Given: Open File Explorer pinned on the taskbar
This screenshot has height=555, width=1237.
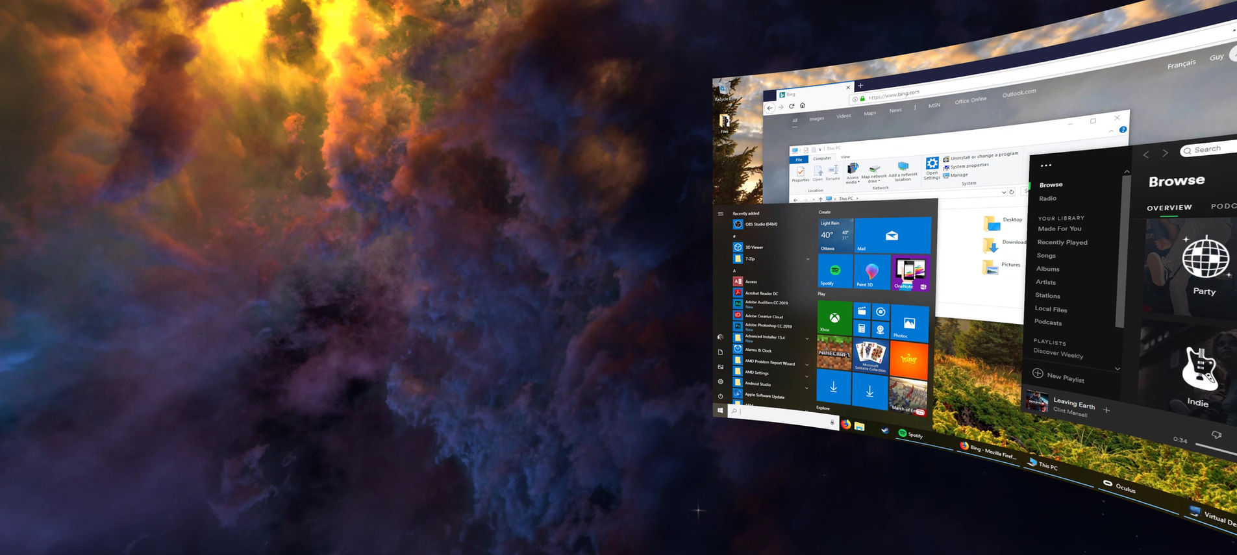Looking at the screenshot, I should tap(860, 426).
